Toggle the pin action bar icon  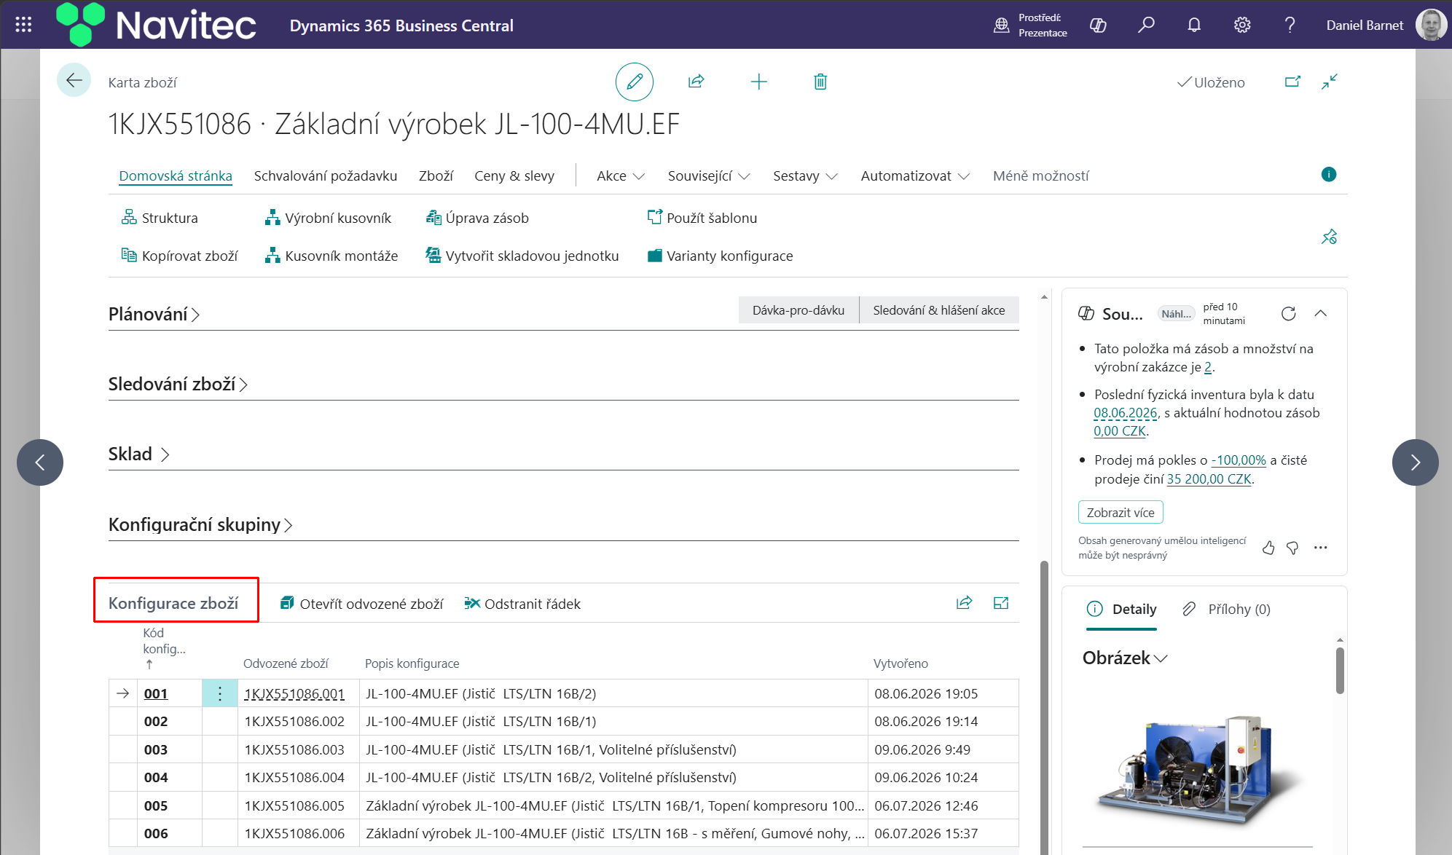(x=1330, y=237)
